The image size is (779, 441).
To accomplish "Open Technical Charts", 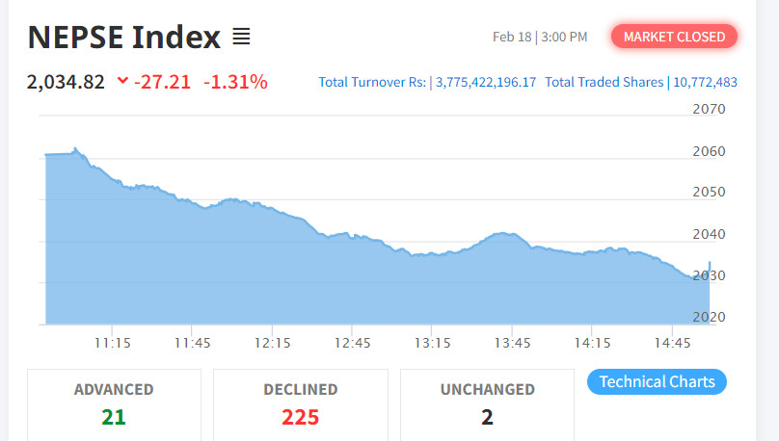I will pos(657,381).
